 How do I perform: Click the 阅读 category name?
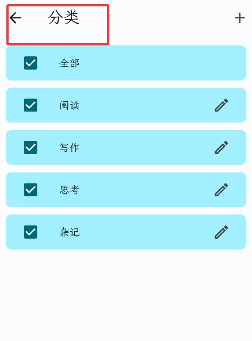tap(70, 105)
